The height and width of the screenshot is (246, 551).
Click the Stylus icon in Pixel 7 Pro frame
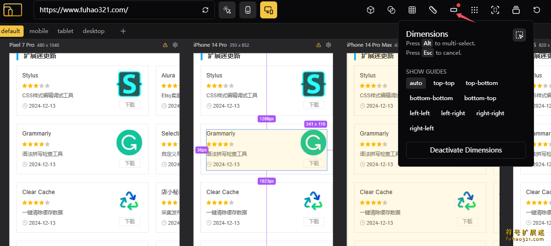tap(129, 84)
